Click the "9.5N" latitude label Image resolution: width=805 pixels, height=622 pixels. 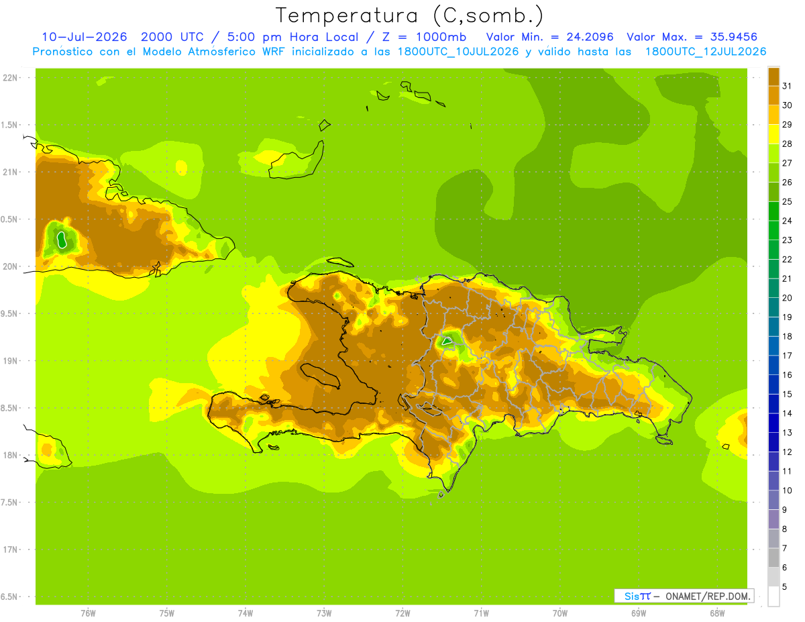[x=9, y=313]
